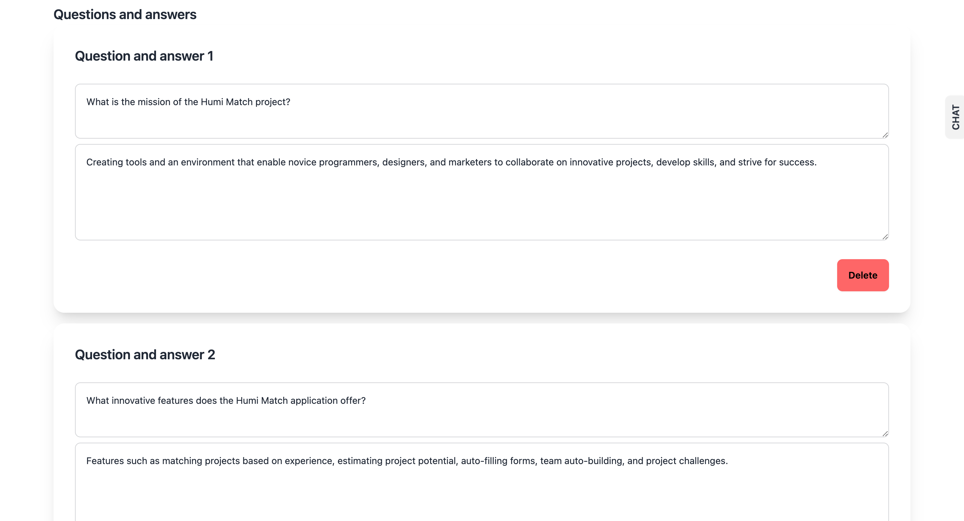964x521 pixels.
Task: Click resize grip on answer 1 textarea
Action: pos(885,236)
